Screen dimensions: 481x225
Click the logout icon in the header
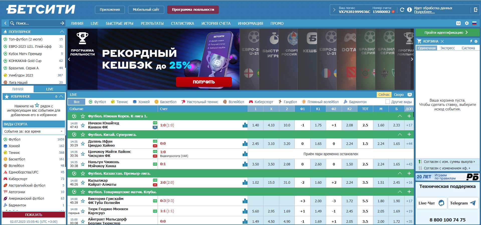coord(475,10)
